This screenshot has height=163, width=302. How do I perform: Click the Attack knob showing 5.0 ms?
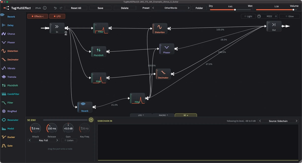pos(35,129)
